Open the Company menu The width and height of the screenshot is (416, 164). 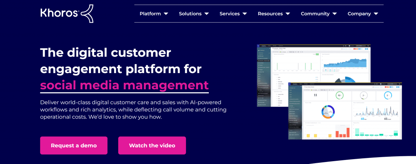pyautogui.click(x=359, y=14)
